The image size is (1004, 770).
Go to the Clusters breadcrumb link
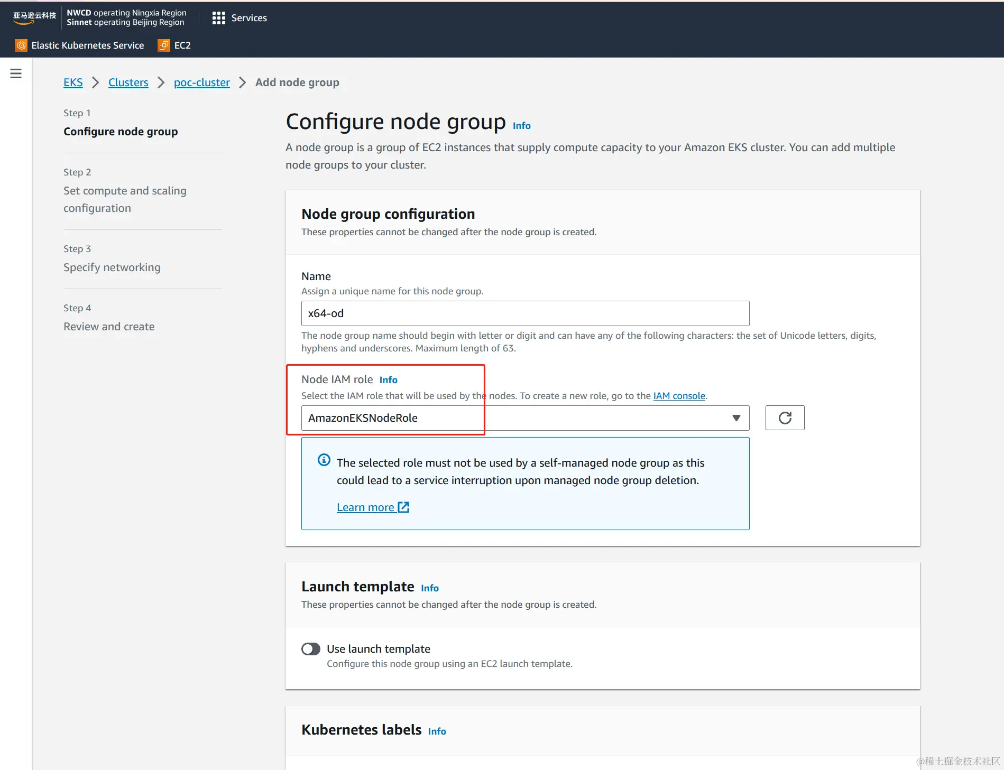click(x=128, y=82)
